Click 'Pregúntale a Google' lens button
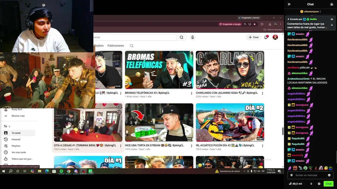The width and height of the screenshot is (337, 189). [230, 24]
